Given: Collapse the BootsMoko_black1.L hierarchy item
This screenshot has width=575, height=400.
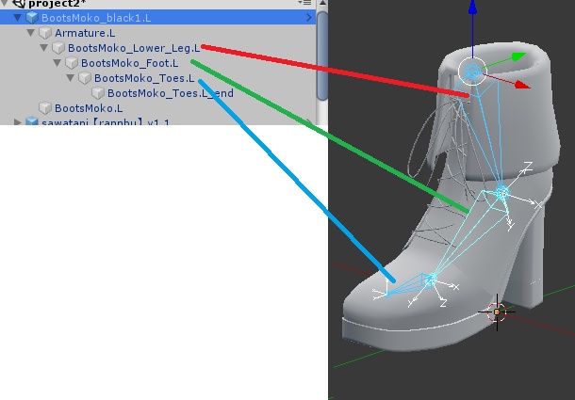Looking at the screenshot, I should click(x=17, y=18).
